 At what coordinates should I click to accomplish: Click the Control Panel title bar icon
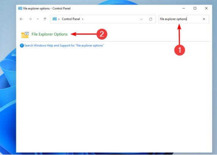point(20,8)
